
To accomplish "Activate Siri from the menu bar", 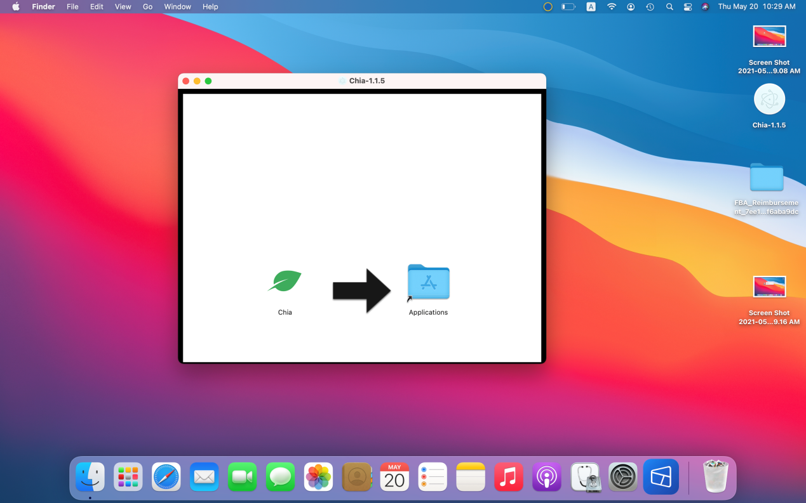I will (705, 6).
